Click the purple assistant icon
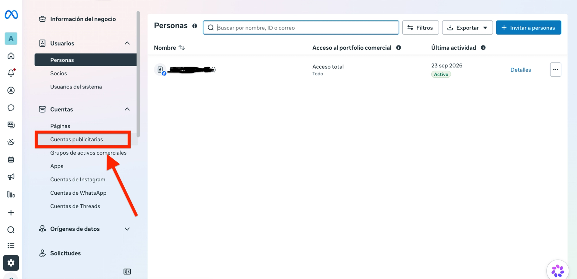This screenshot has width=577, height=279. click(557, 271)
